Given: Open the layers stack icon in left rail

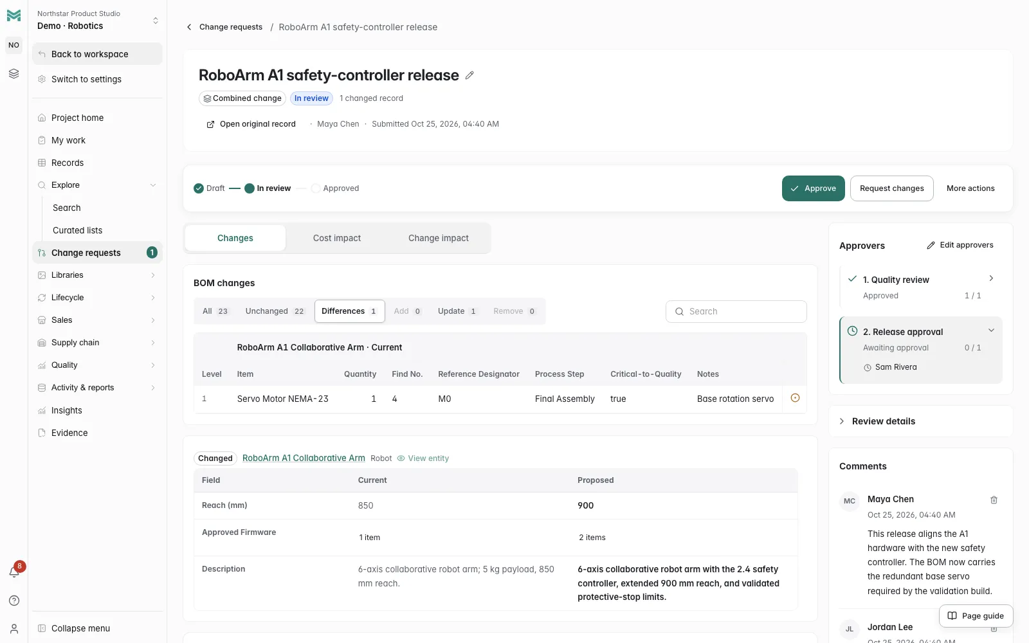Looking at the screenshot, I should tap(14, 74).
